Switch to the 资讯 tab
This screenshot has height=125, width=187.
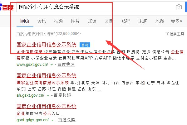coord(42,21)
